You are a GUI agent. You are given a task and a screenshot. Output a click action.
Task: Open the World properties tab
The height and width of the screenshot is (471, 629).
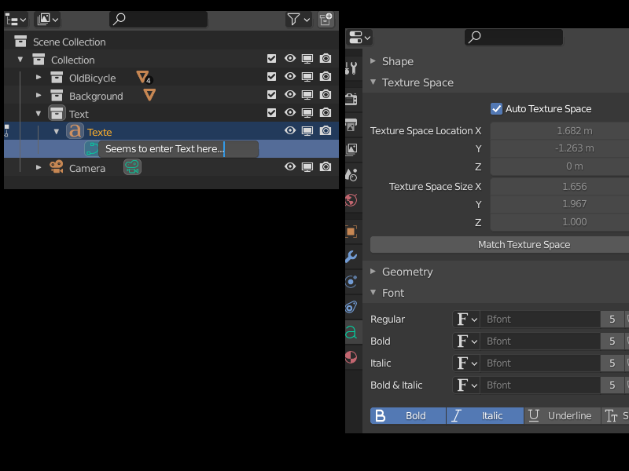351,200
